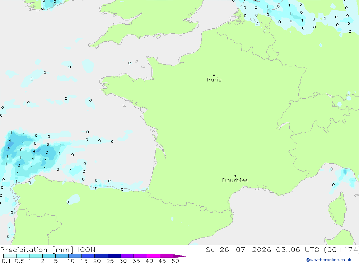Click the '(00+174)' forecast offset text
Image resolution: width=359 pixels, height=263 pixels.
coord(341,249)
